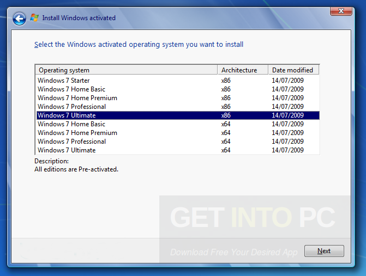Select Windows 7 Professional x64 row

point(178,142)
